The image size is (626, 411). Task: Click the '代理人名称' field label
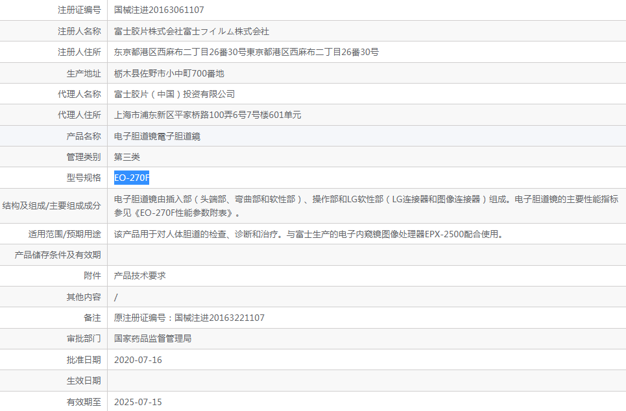79,94
